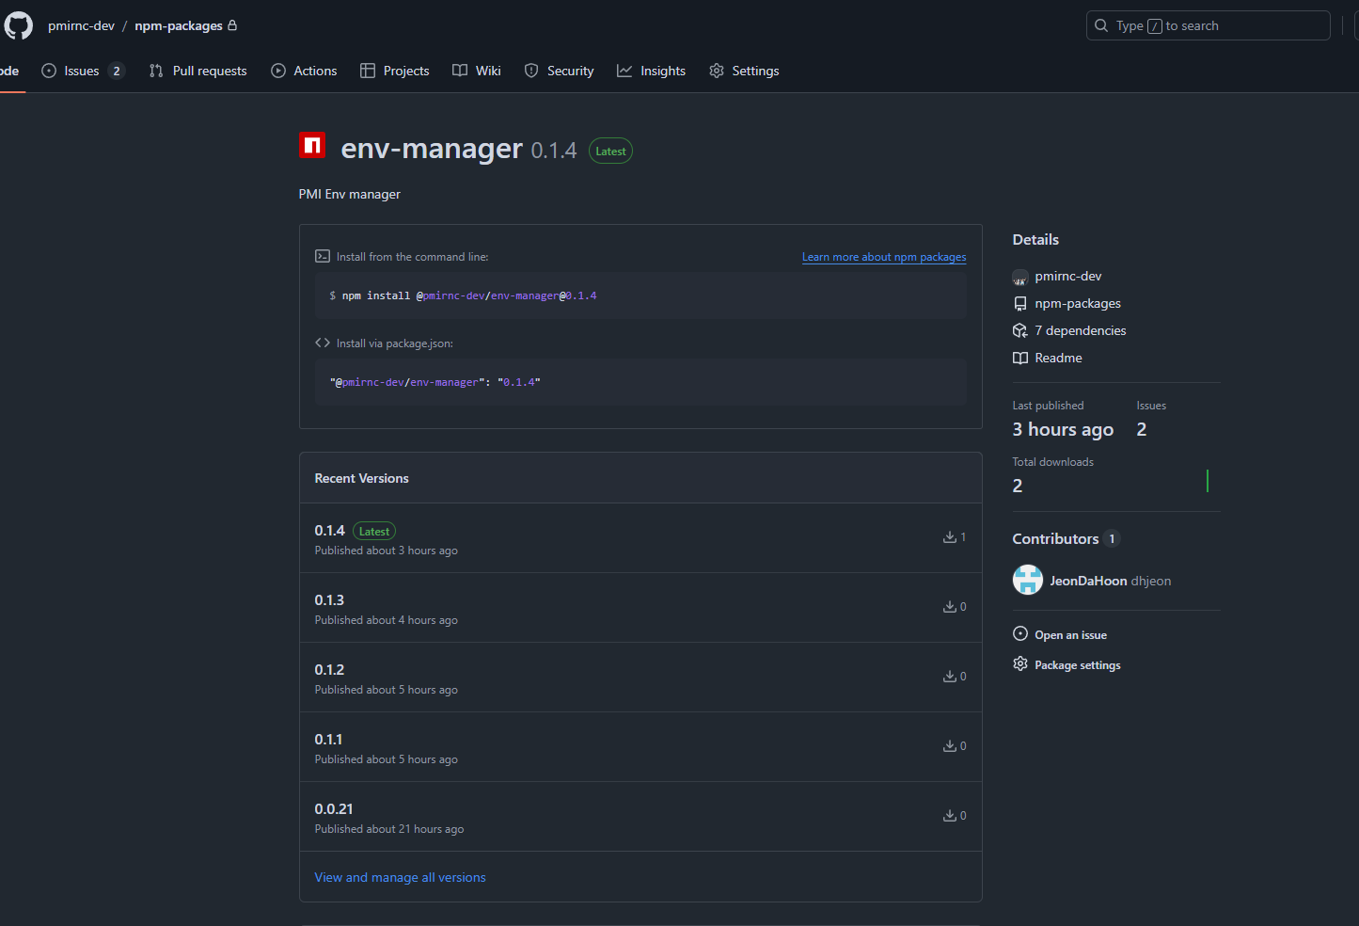Image resolution: width=1359 pixels, height=926 pixels.
Task: Click the green bar in Total downloads chart
Action: pyautogui.click(x=1208, y=481)
